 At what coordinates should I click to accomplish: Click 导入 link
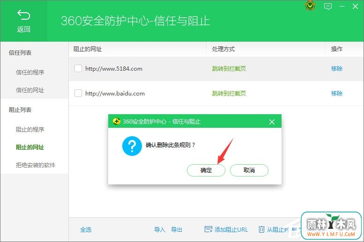pos(159,229)
